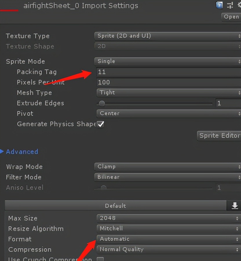Image resolution: width=241 pixels, height=261 pixels.
Task: Open the Pivot dropdown
Action: (167, 113)
